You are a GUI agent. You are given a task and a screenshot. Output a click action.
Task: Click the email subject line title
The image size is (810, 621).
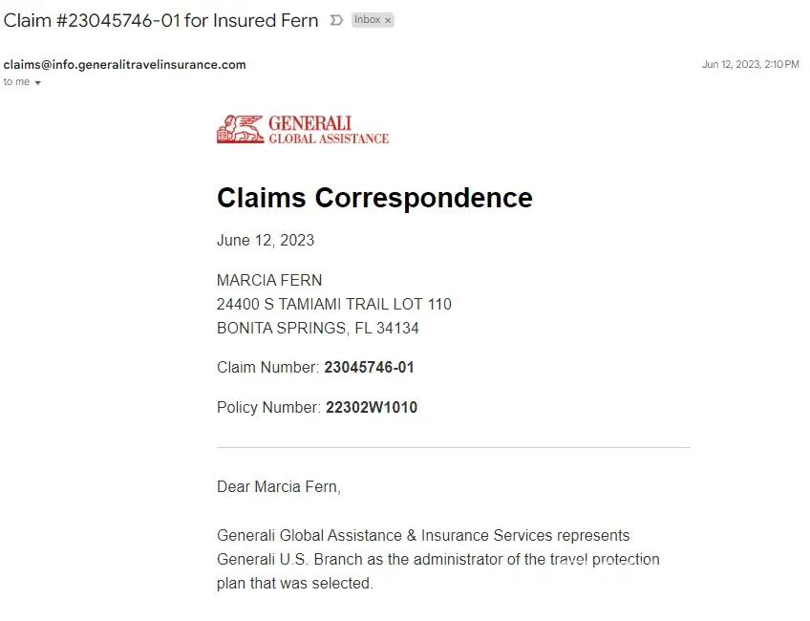point(160,20)
